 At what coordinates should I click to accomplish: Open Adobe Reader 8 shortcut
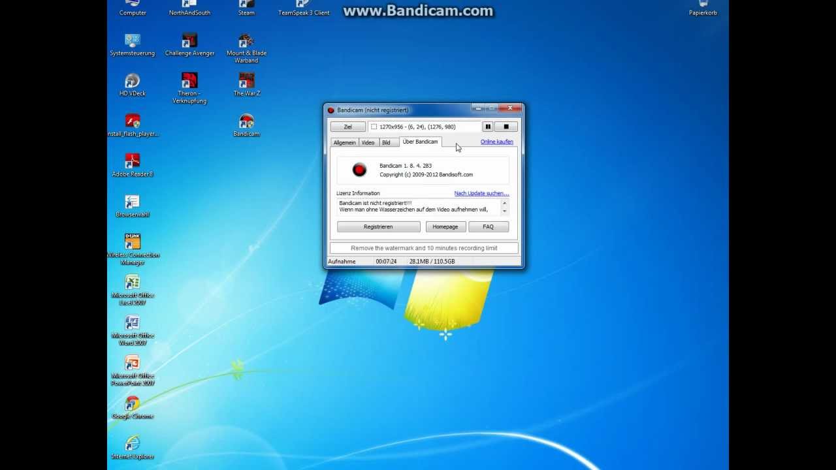point(133,166)
